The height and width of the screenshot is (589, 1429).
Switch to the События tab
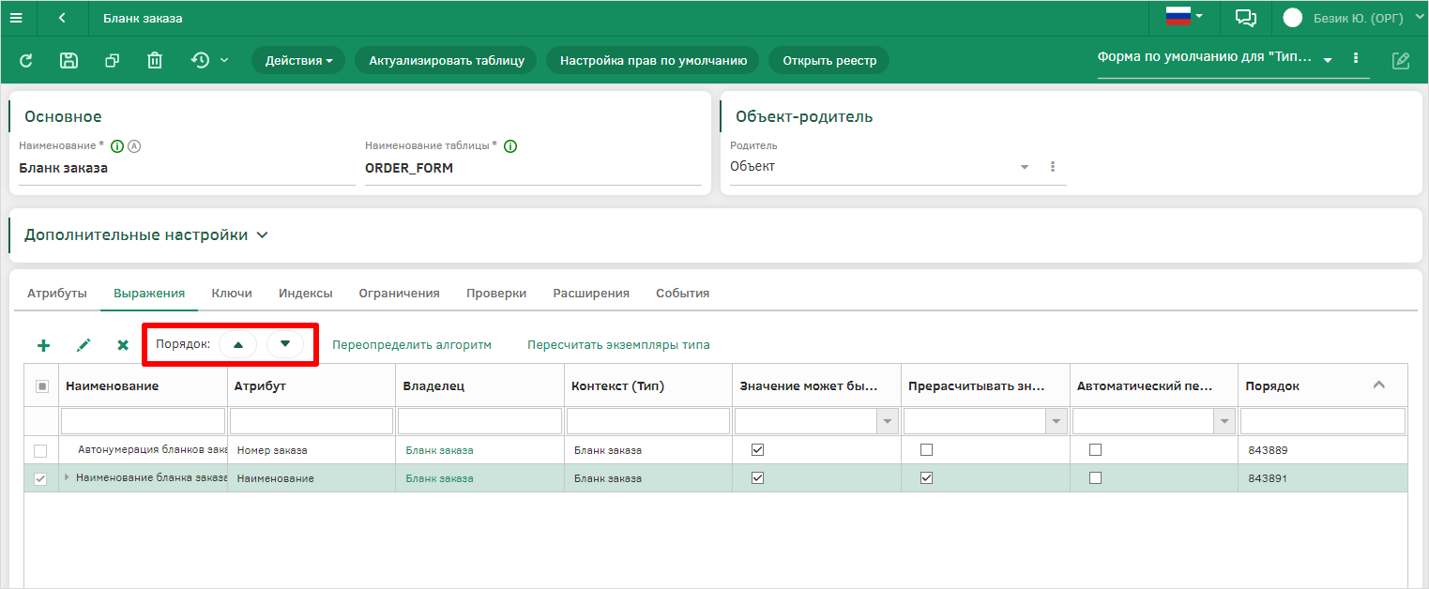(x=683, y=294)
